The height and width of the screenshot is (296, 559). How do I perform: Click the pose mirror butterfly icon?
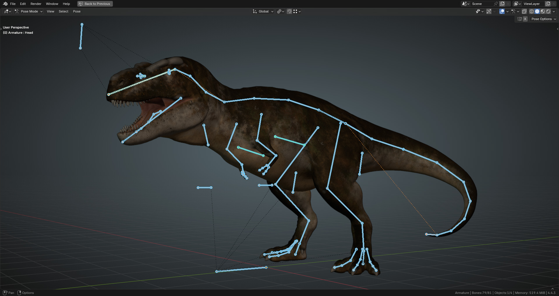click(519, 19)
